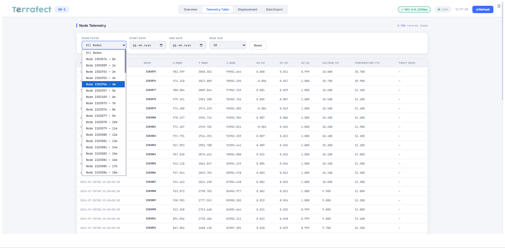Select the Telemetry Table tab
Viewport: 505px width, 248px height.
coord(217,9)
